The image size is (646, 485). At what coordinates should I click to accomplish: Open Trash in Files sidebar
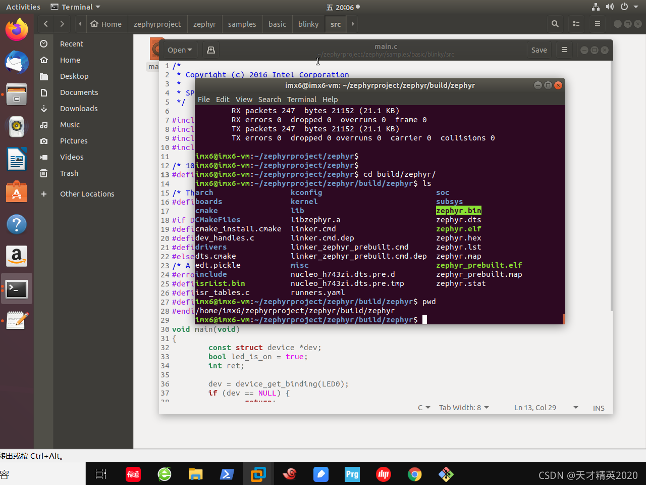(x=84, y=173)
